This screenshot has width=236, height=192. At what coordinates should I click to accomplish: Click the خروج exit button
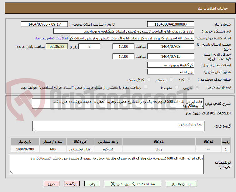[52, 184]
